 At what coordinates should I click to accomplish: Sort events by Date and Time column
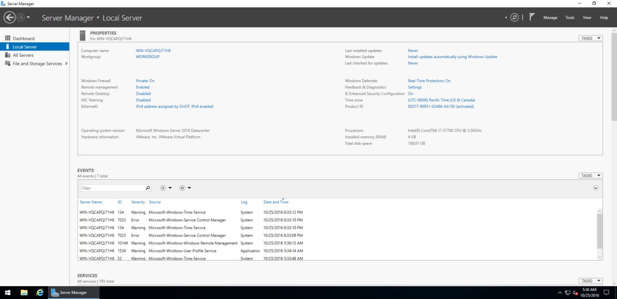(x=276, y=202)
